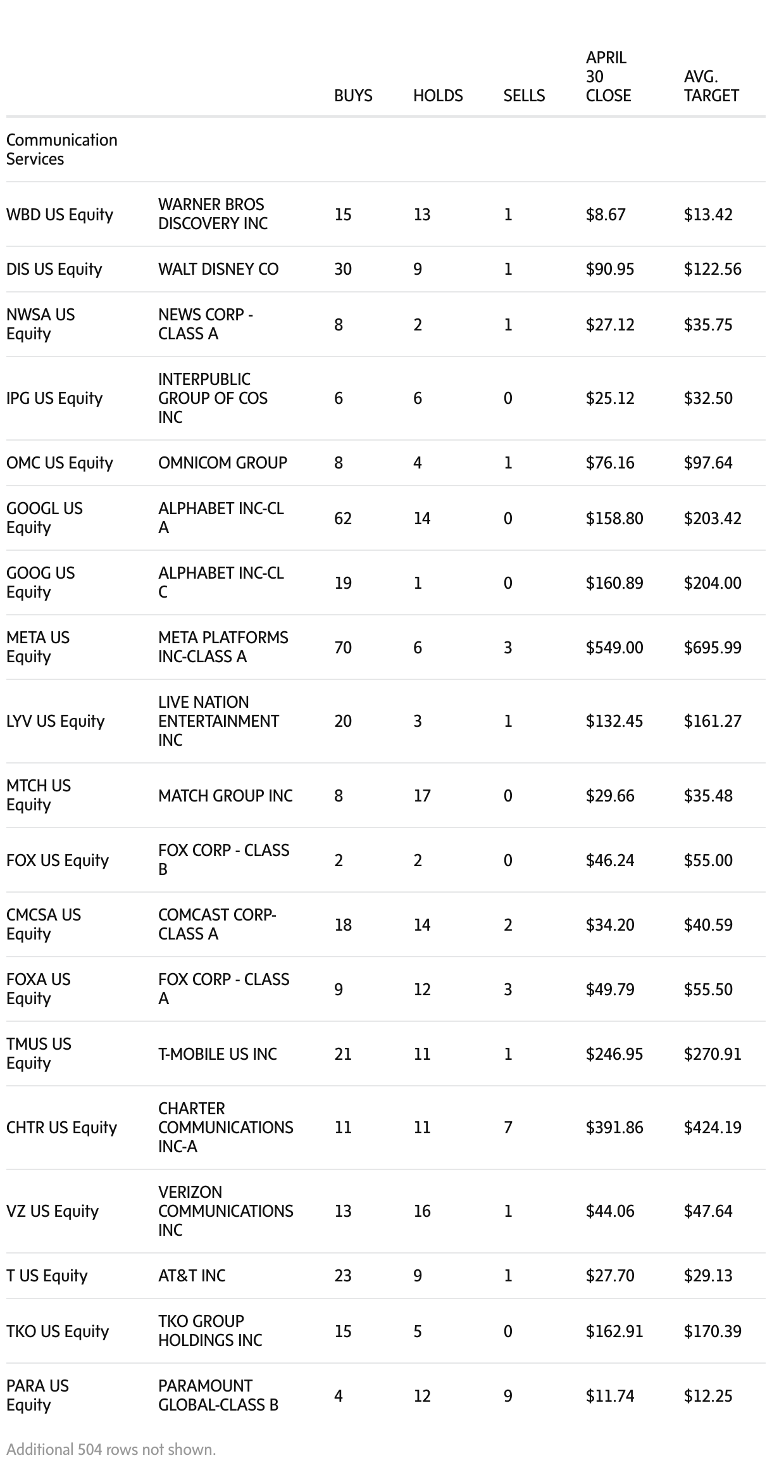
Task: Click Alphabet Inc-Cl A company name
Action: click(221, 518)
